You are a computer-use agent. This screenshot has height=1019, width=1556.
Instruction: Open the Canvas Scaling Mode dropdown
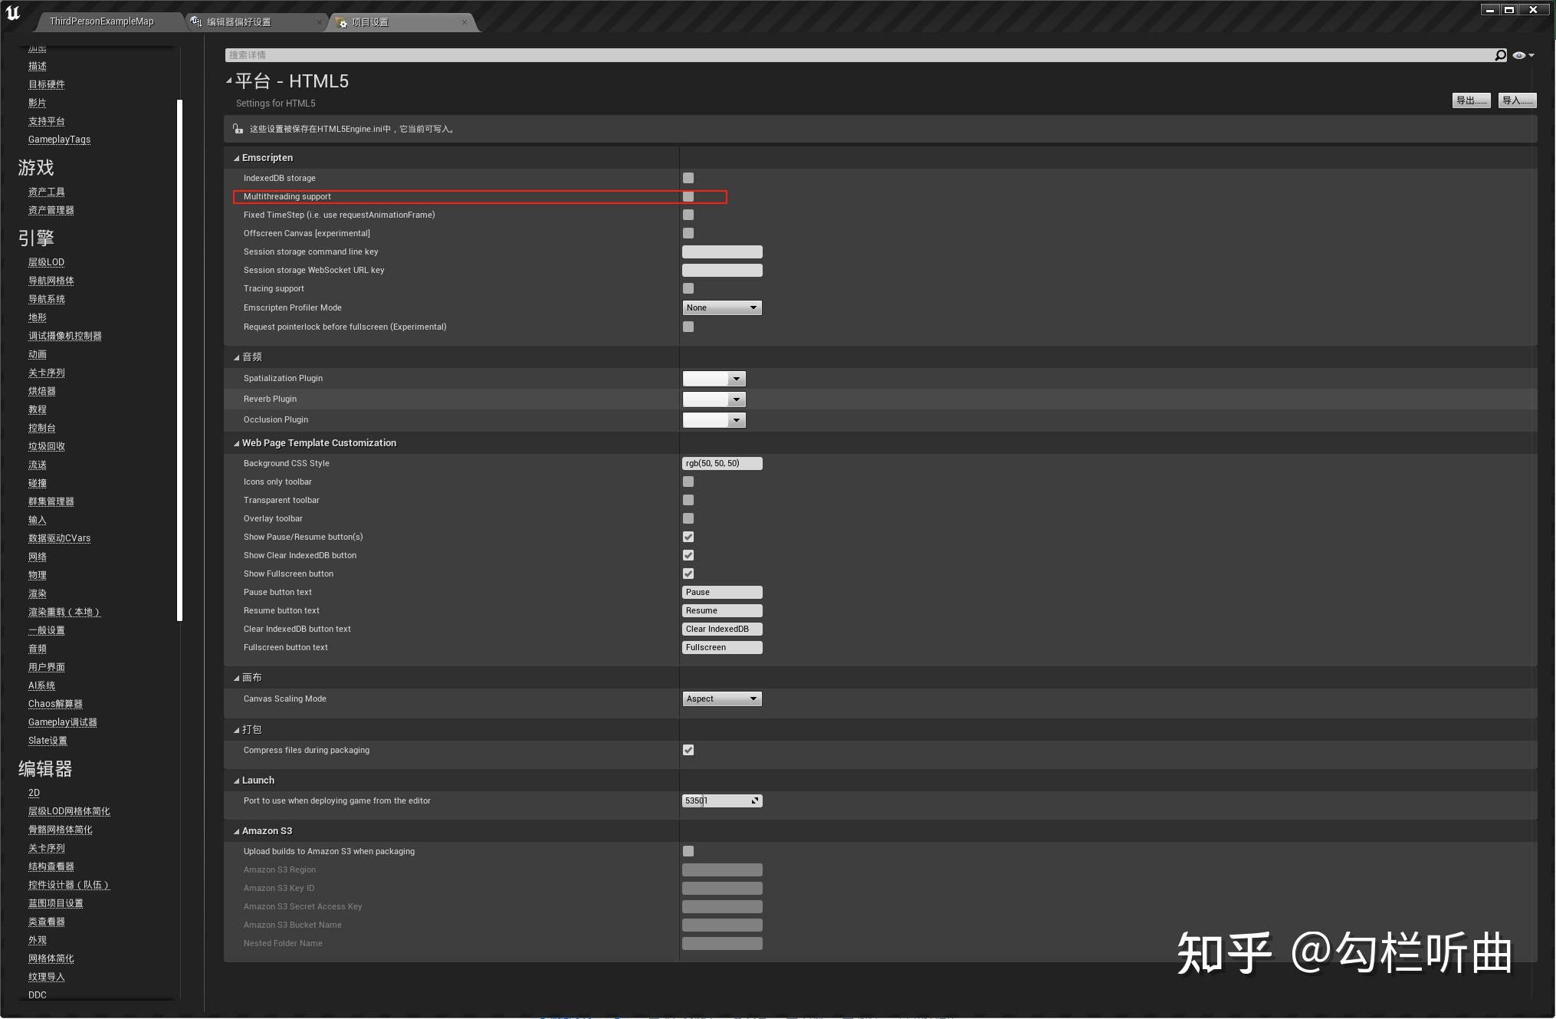click(721, 699)
